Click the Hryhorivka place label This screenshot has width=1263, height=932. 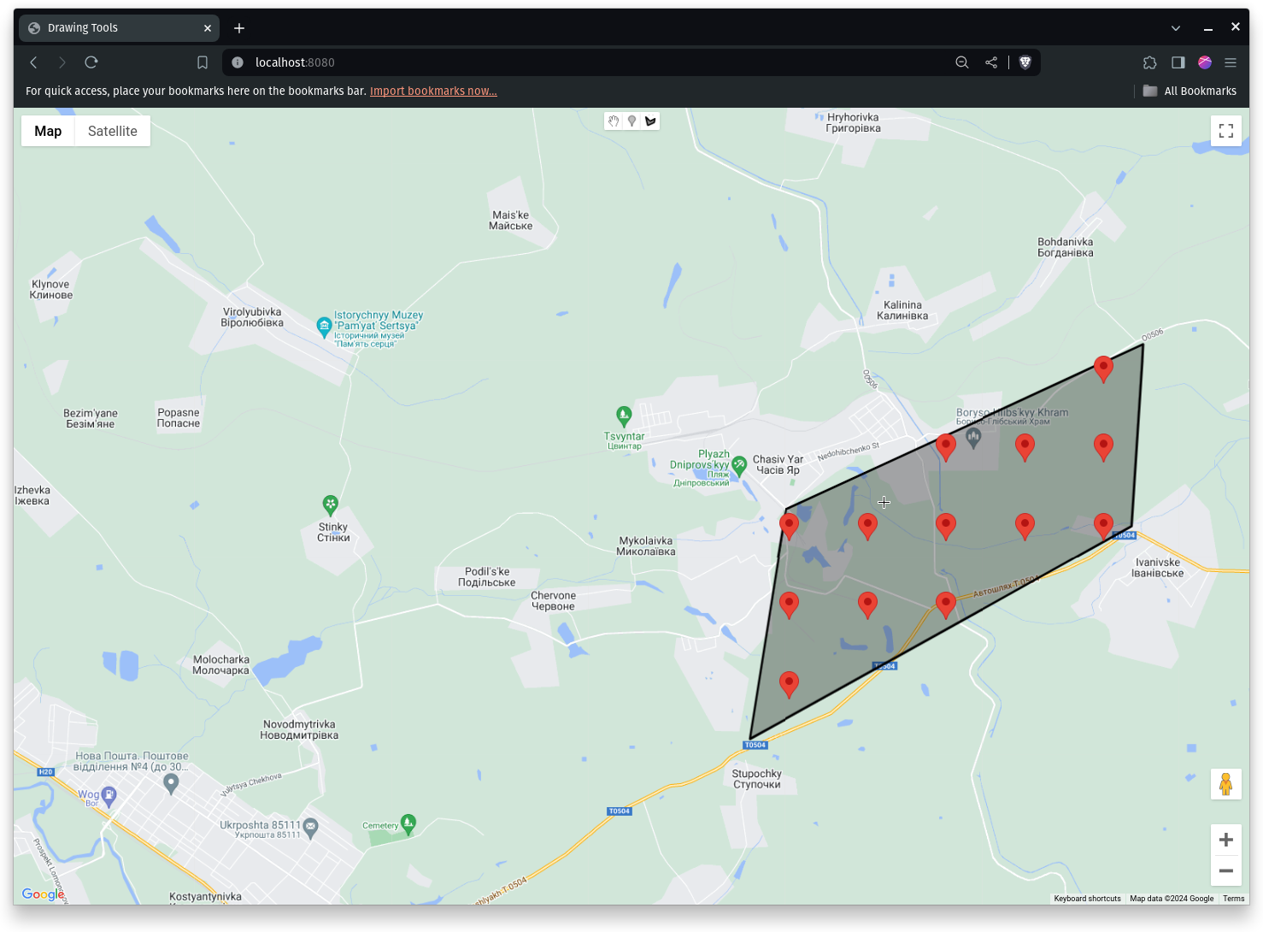853,123
